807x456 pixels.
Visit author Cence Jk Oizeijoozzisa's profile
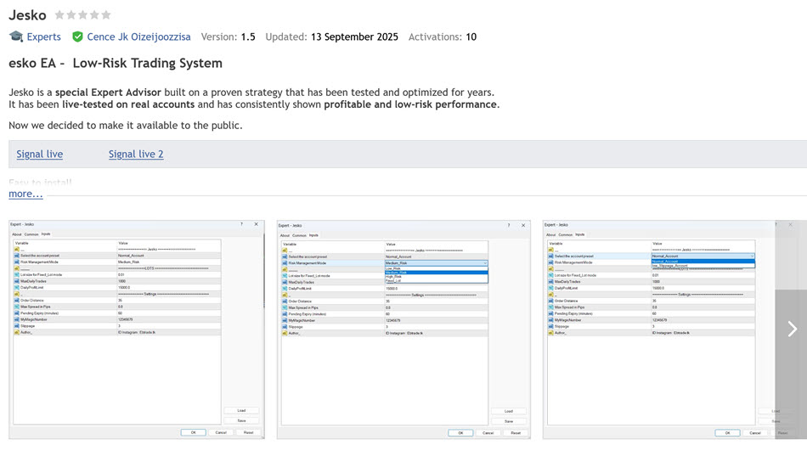(138, 37)
